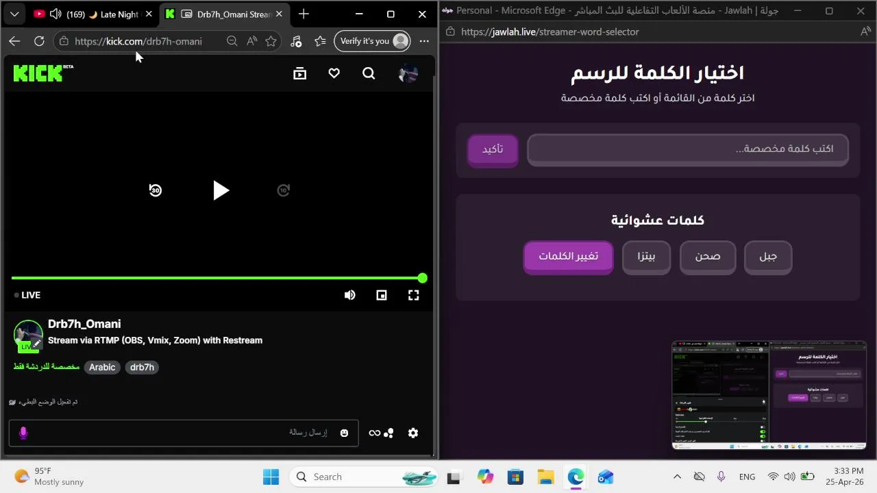This screenshot has height=493, width=877.
Task: Open Microsoft Store from the taskbar
Action: tap(515, 477)
